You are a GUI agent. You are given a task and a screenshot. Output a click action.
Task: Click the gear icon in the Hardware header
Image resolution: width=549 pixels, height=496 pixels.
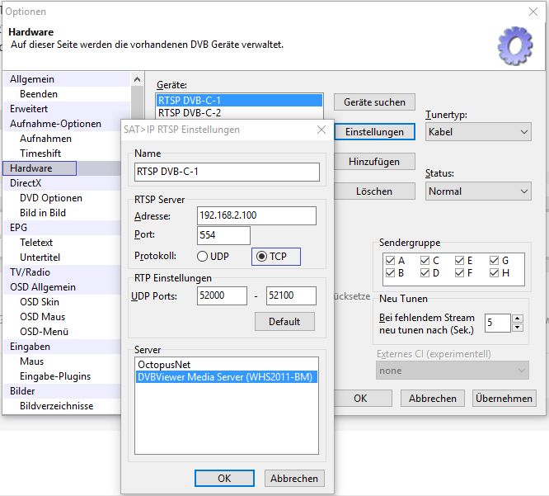515,45
